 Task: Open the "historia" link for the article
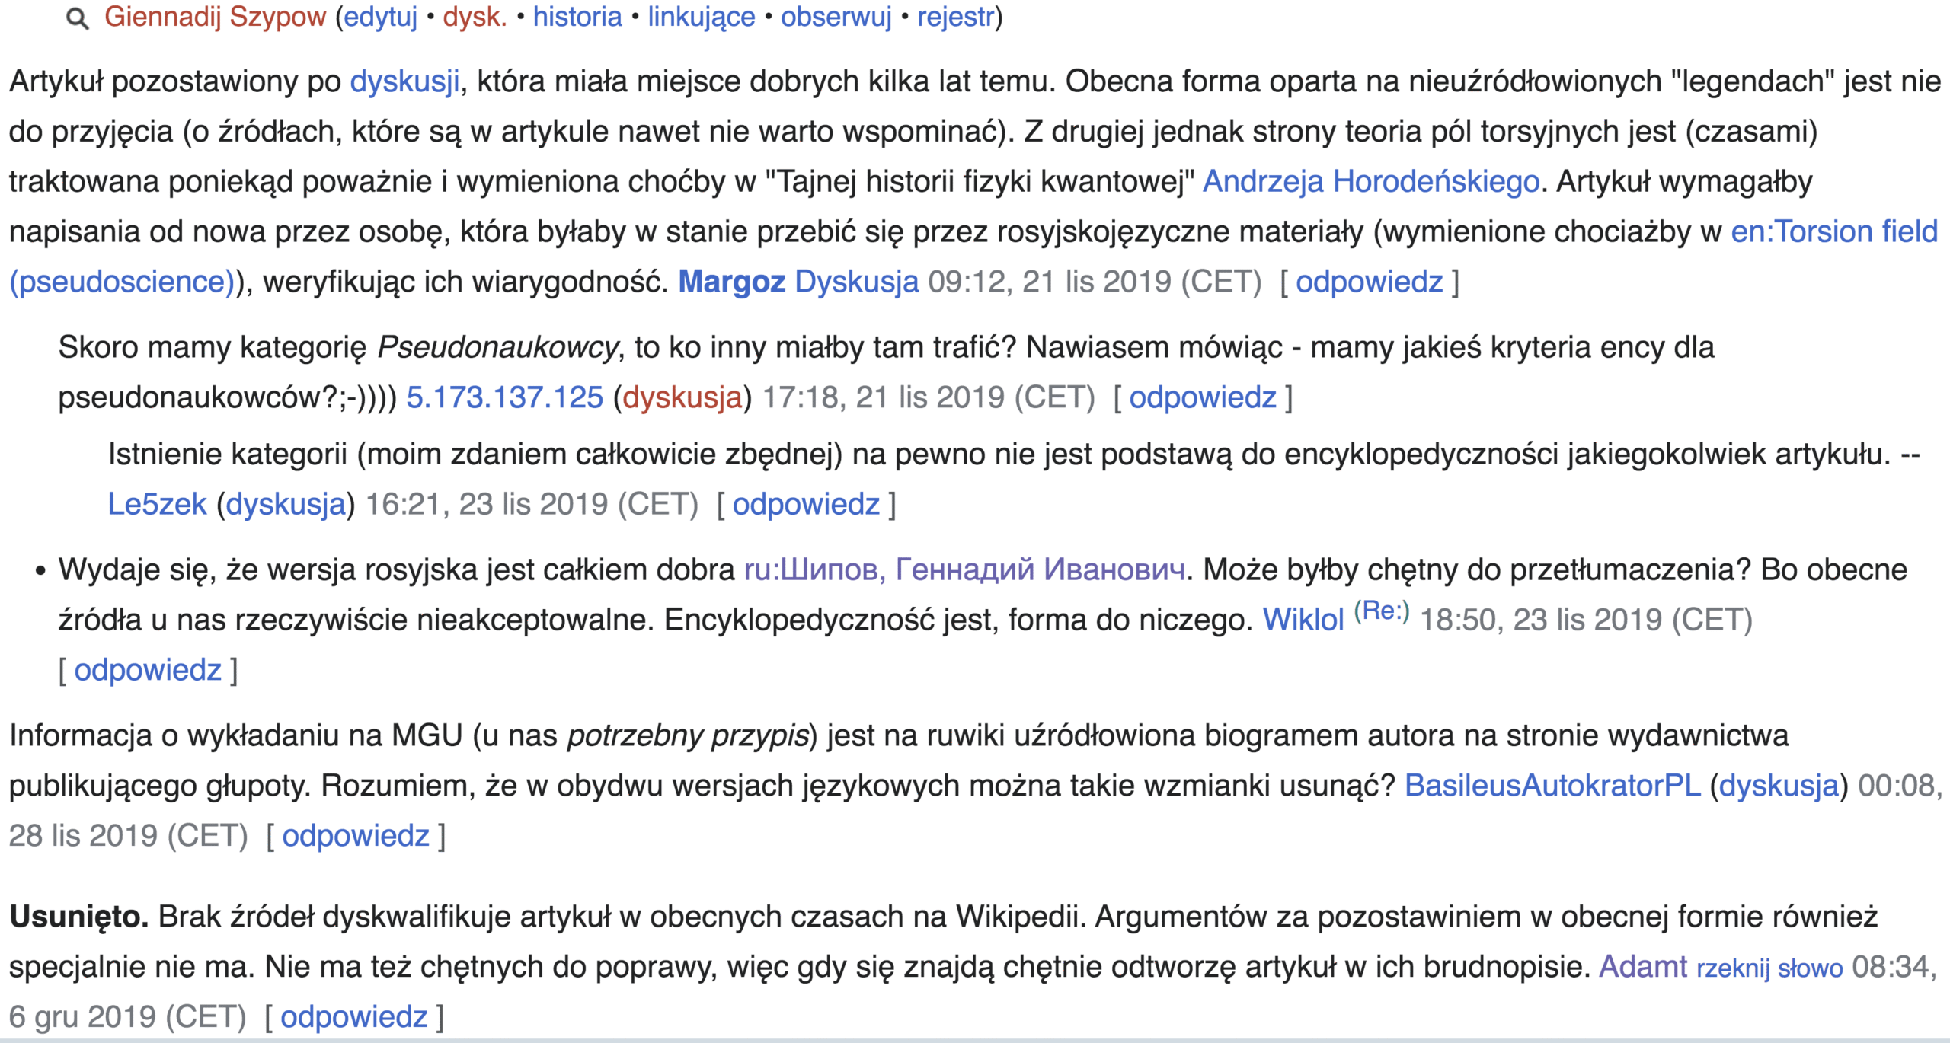click(577, 17)
